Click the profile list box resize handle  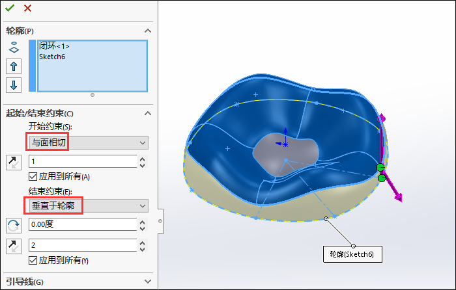(x=93, y=95)
